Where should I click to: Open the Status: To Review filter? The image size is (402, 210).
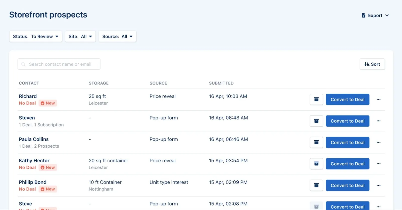[36, 37]
